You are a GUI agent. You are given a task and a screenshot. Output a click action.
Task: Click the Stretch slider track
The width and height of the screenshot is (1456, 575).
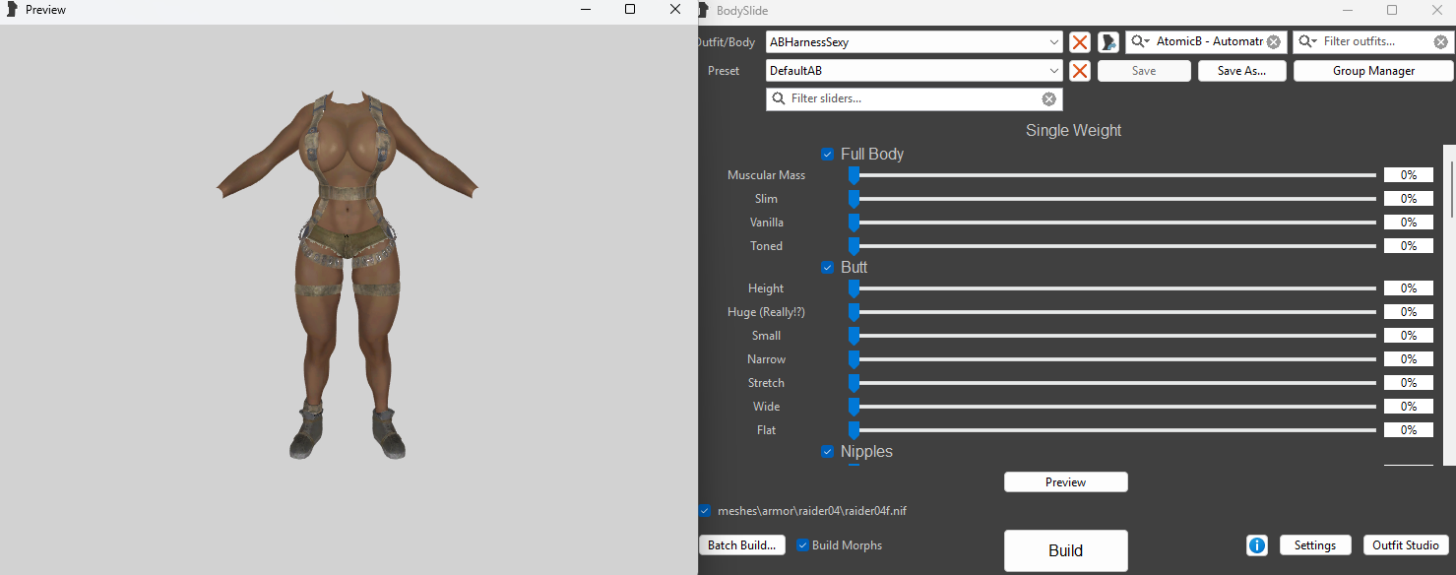(1112, 383)
